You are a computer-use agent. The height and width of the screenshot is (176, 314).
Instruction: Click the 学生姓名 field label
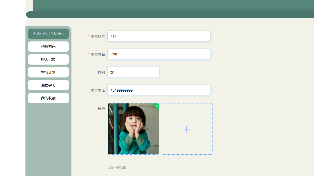pos(98,54)
